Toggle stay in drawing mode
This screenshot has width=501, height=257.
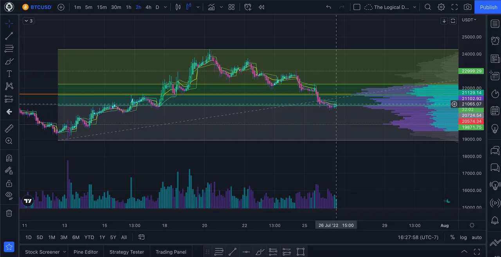9,171
